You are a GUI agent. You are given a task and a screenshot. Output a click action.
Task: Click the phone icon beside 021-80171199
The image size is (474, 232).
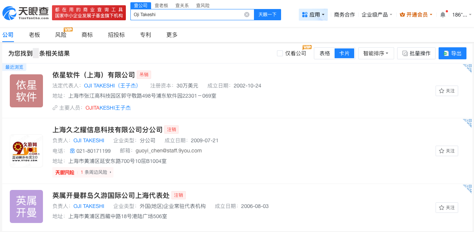tap(72, 151)
